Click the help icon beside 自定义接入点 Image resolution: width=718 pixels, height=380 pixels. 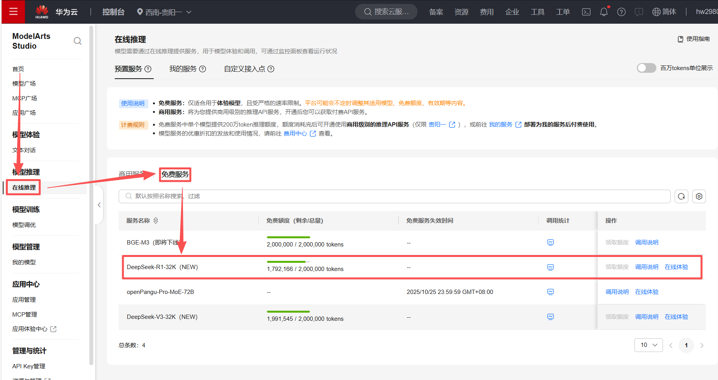pyautogui.click(x=271, y=69)
